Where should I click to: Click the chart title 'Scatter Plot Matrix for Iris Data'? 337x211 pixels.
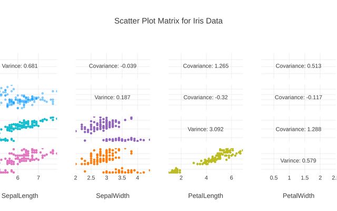168,21
